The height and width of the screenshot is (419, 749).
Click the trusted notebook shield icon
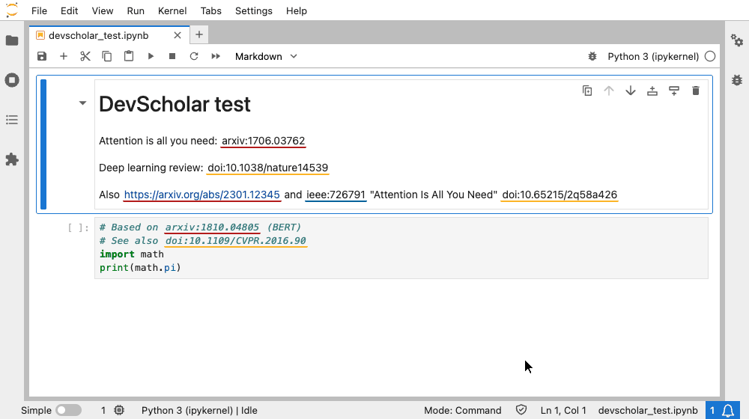(x=521, y=410)
